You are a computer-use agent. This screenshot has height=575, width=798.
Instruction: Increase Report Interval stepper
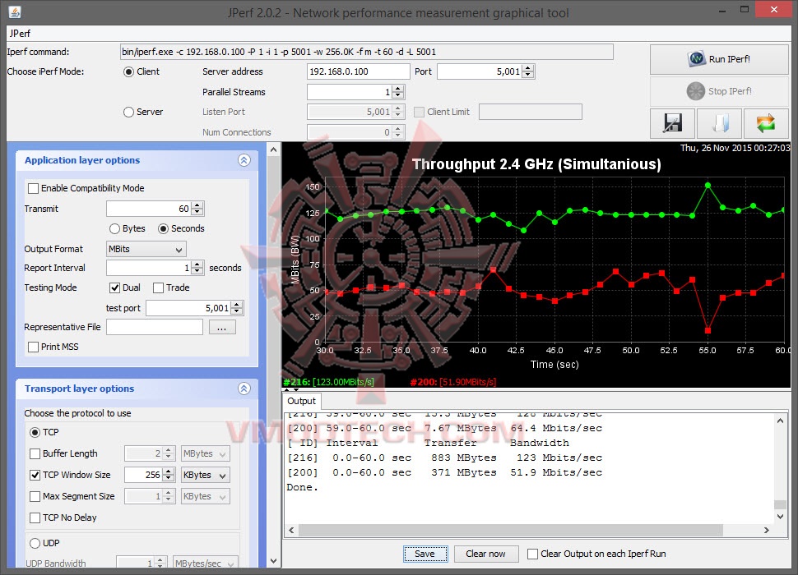tap(198, 264)
